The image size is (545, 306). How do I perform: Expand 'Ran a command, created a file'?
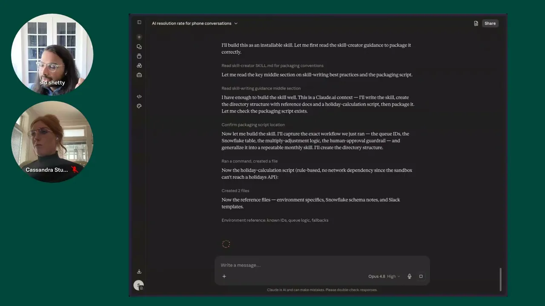click(x=250, y=161)
